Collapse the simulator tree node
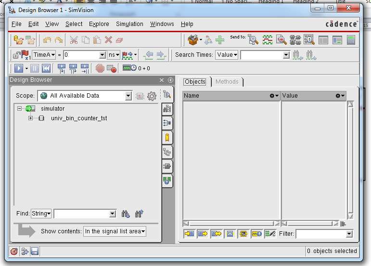The width and height of the screenshot is (371, 266). [19, 109]
